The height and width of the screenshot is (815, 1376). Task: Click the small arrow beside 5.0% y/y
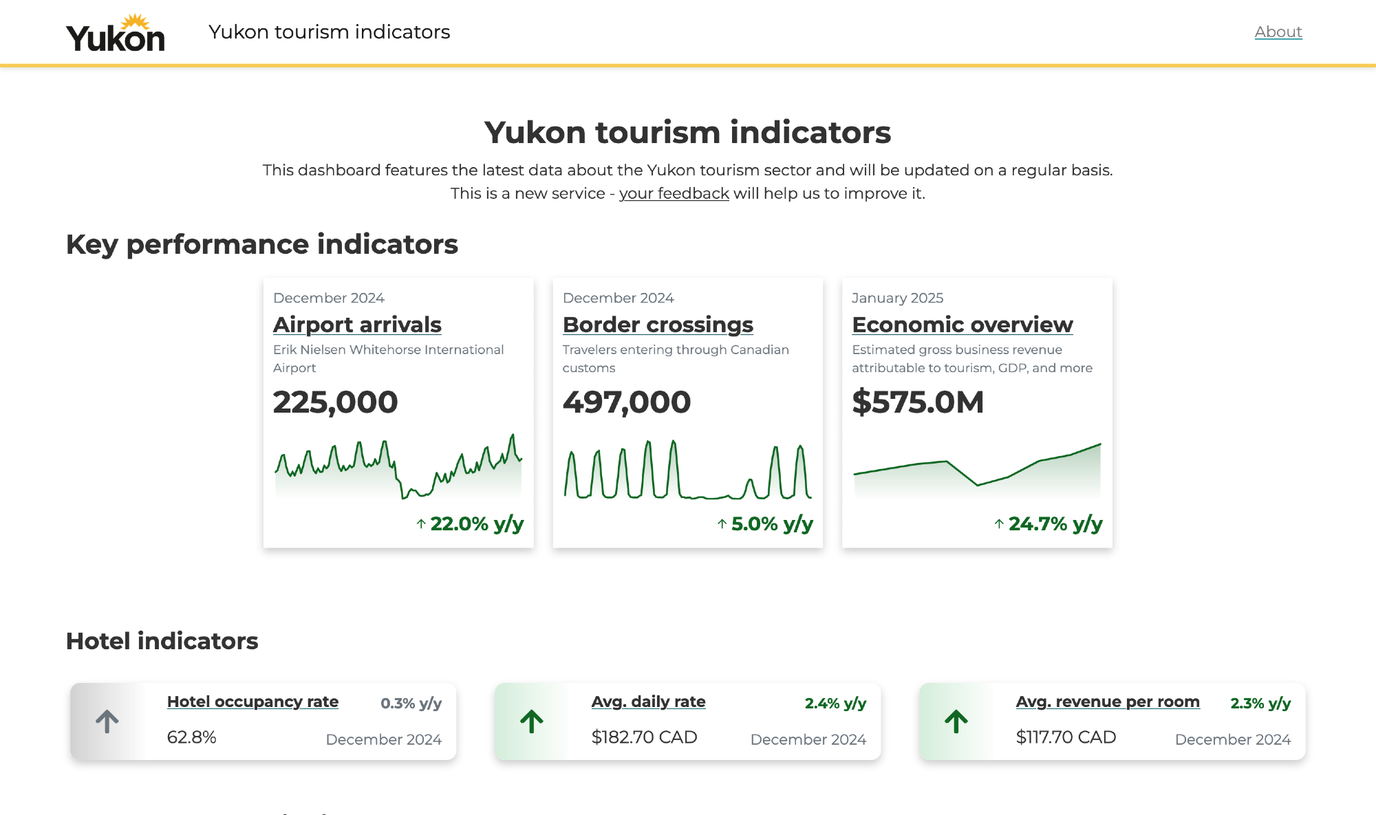[722, 524]
